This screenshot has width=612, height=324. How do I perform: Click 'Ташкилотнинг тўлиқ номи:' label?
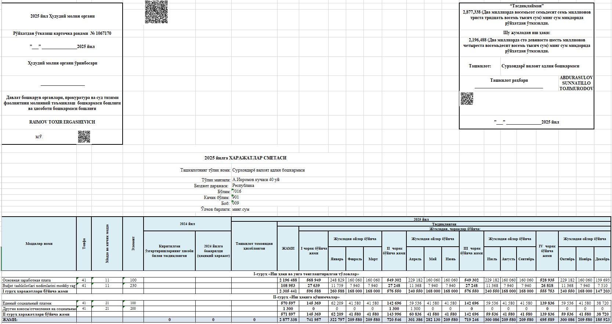point(206,170)
